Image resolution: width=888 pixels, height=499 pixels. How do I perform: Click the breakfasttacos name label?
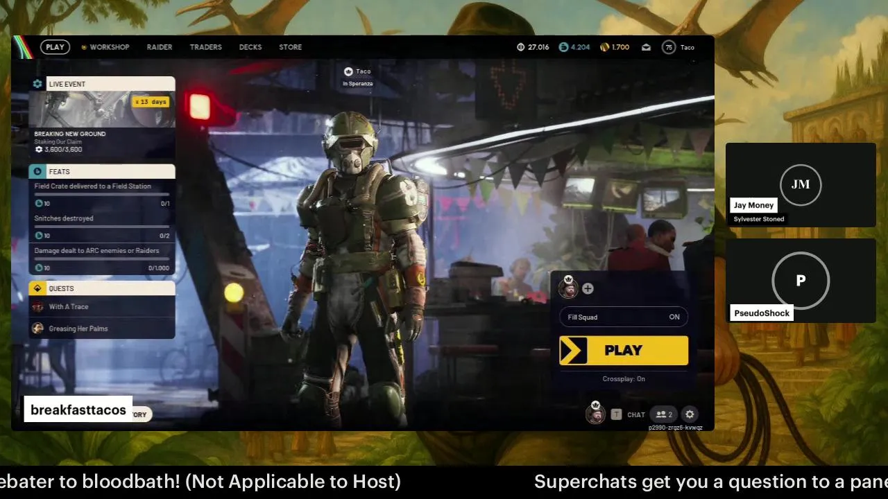click(x=78, y=410)
